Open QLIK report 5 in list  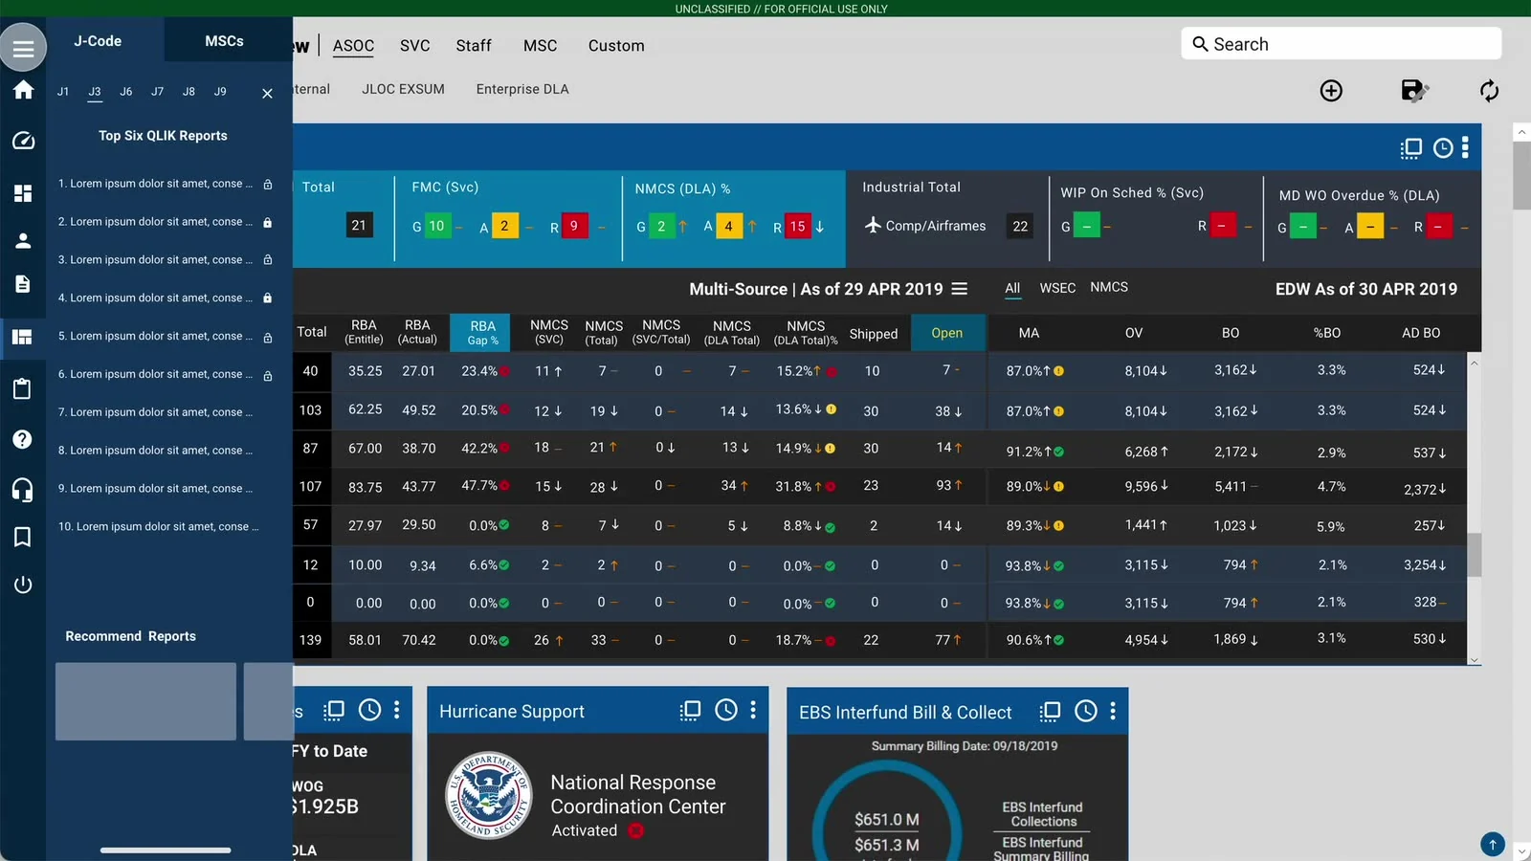tap(155, 336)
